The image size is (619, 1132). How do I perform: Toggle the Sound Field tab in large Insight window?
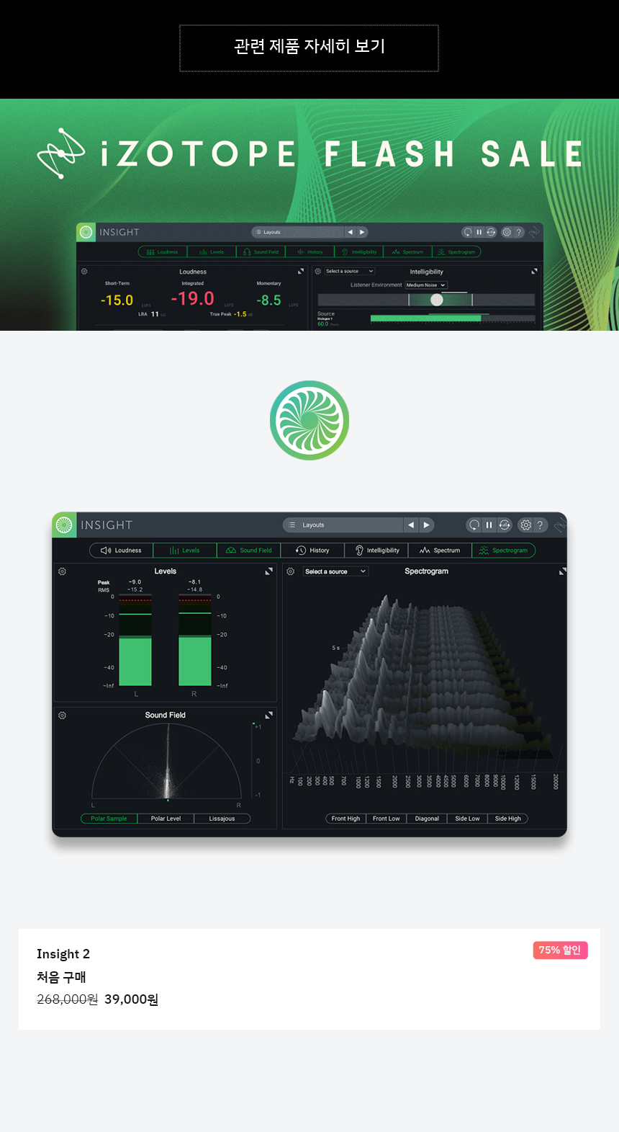coord(249,550)
